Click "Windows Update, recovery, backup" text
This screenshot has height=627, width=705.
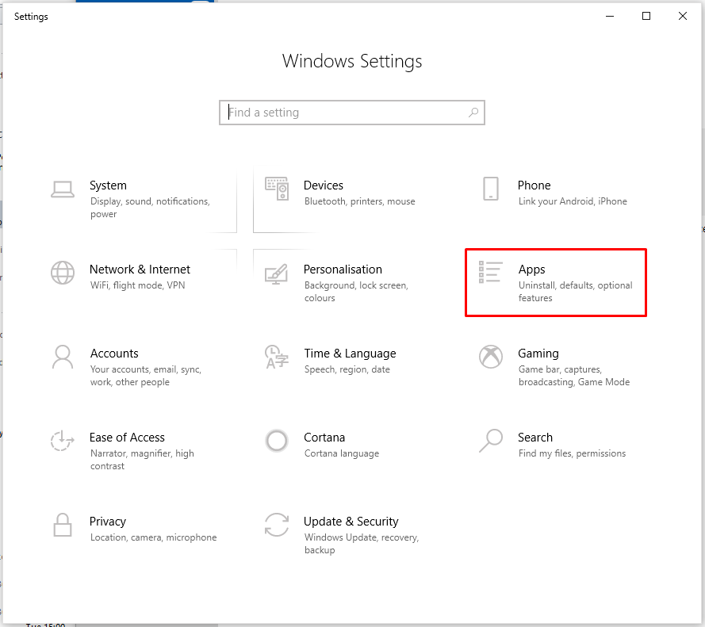(362, 544)
